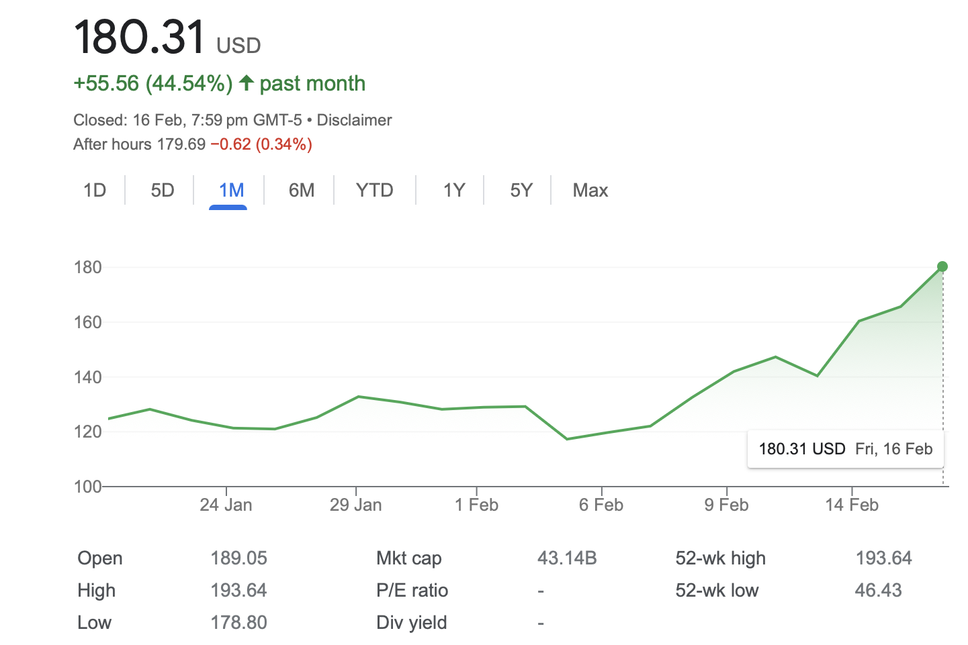Image resolution: width=968 pixels, height=645 pixels.
Task: Click the P/E ratio label
Action: coord(412,591)
